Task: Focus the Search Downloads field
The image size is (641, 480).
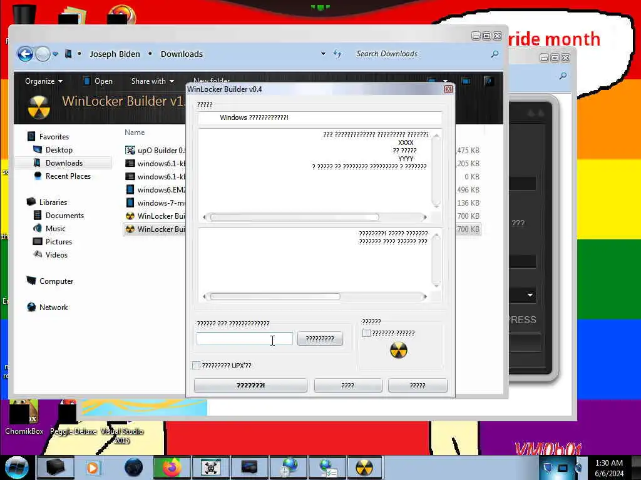Action: click(421, 54)
